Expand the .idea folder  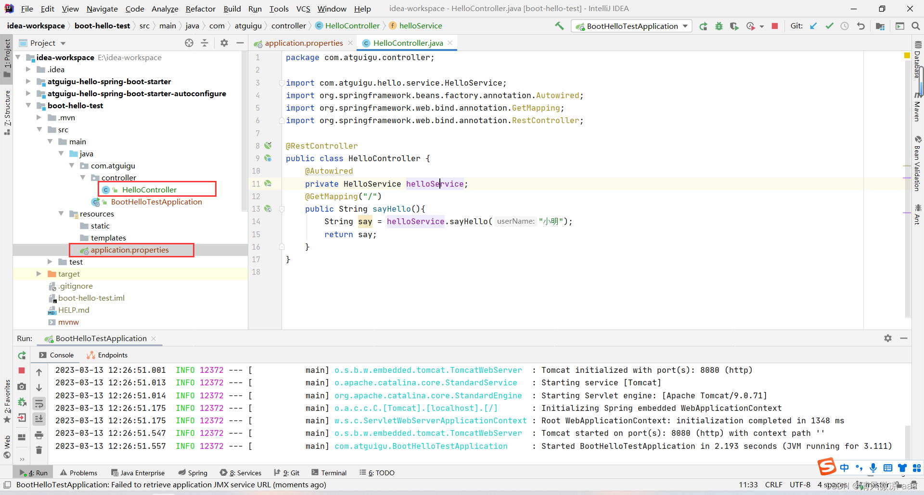28,69
